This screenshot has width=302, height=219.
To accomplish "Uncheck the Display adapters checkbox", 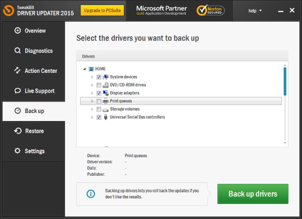I will [99, 93].
